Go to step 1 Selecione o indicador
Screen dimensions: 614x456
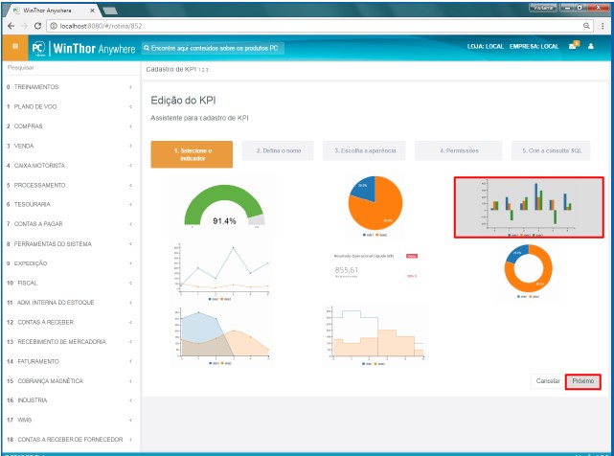click(192, 154)
